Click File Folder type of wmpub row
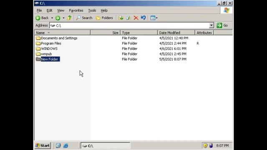This screenshot has width=267, height=150. coord(129,54)
